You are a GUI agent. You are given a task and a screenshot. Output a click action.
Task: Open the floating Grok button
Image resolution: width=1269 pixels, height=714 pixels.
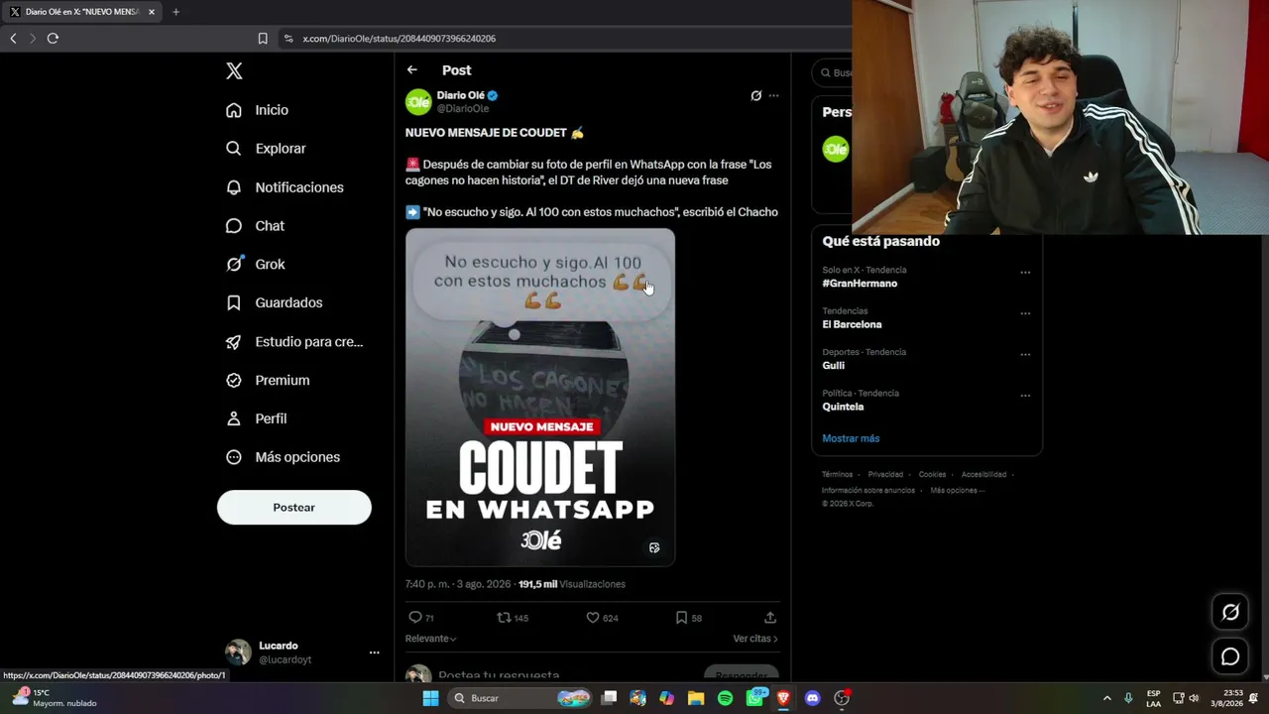(1230, 612)
